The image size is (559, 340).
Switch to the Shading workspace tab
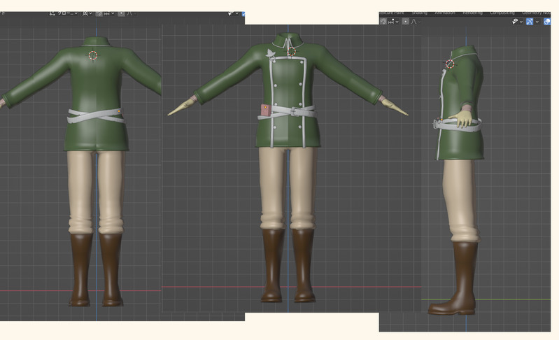pos(420,13)
